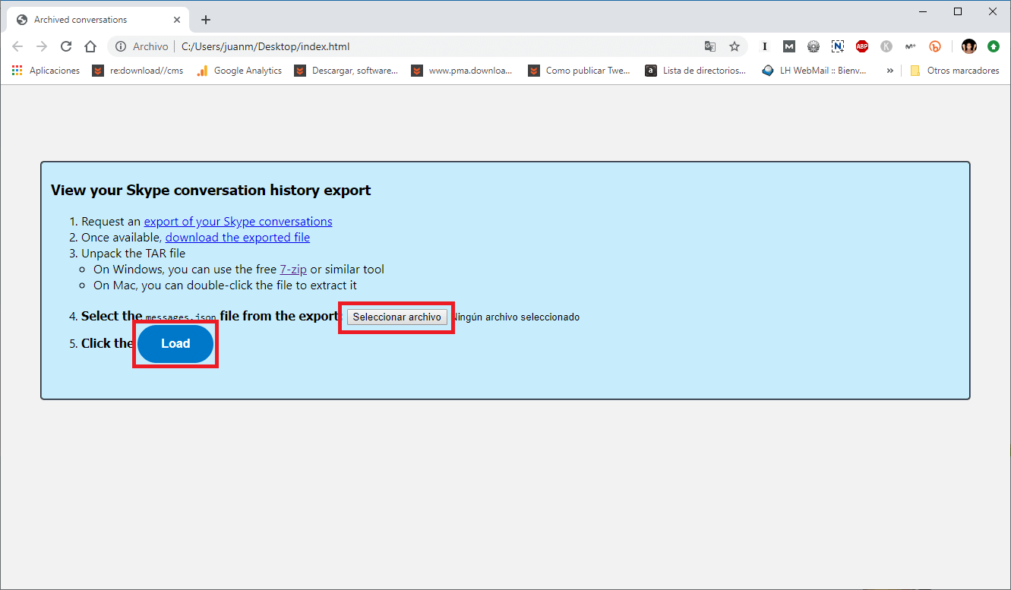Image resolution: width=1011 pixels, height=590 pixels.
Task: Expand hidden bookmarks with the » chevron
Action: (x=889, y=71)
